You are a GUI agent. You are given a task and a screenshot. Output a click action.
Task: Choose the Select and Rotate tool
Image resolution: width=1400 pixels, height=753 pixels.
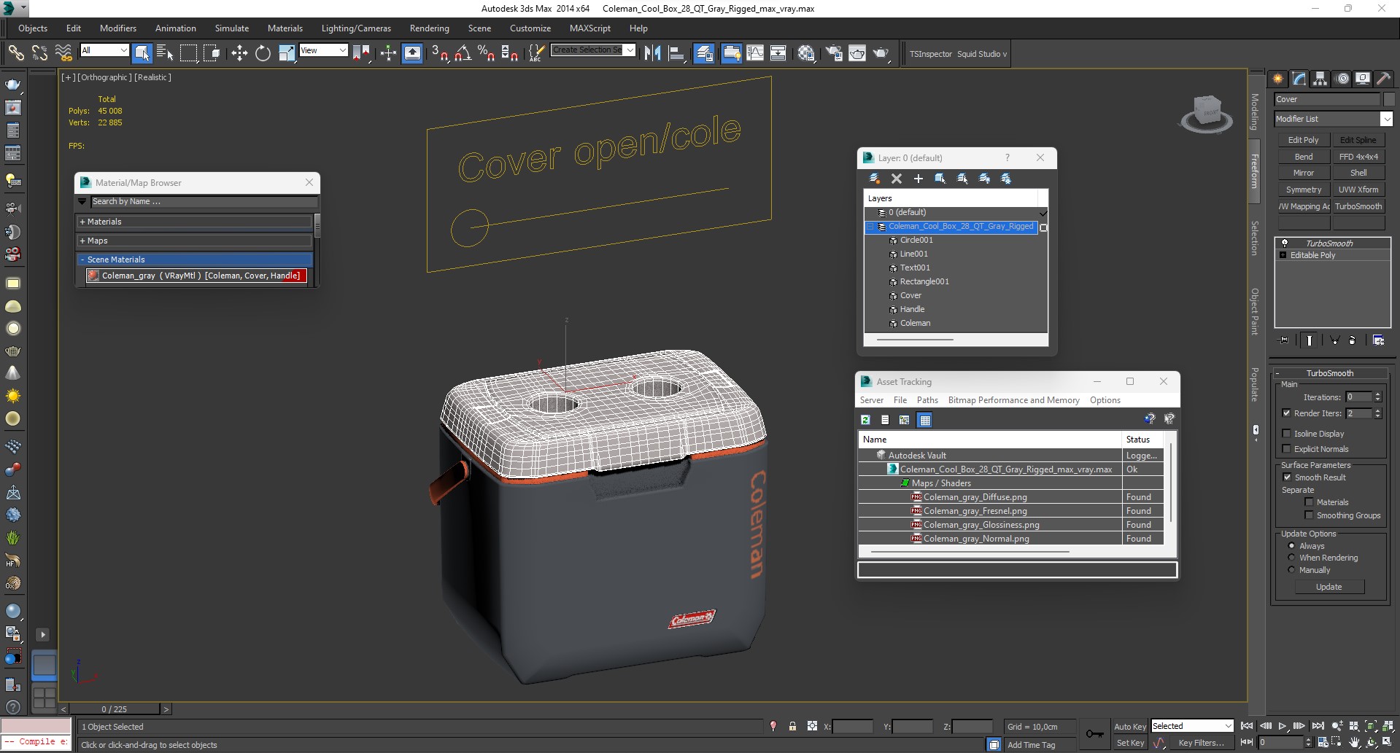click(263, 53)
